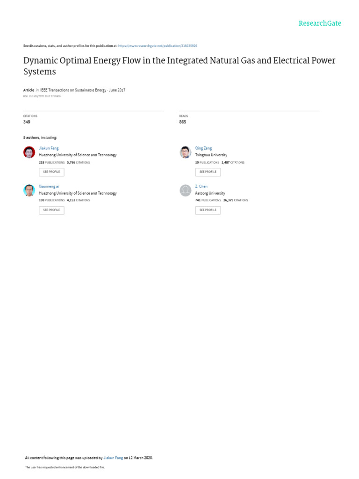Viewport: 359px width, 479px height.
Task: Open Qing Zeng author name link
Action: [203, 148]
